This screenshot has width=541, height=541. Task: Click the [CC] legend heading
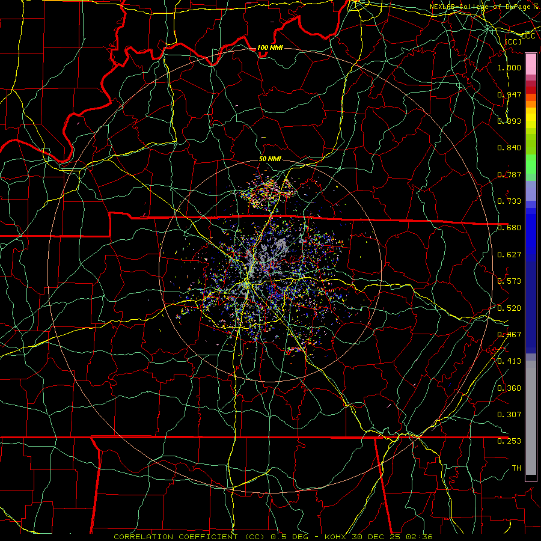click(x=513, y=41)
